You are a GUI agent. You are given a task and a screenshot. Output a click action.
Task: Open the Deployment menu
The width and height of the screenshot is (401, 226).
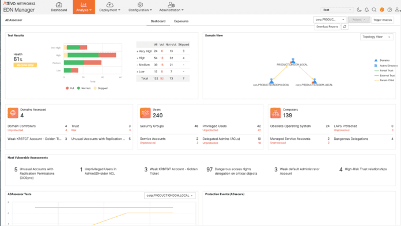(x=109, y=7)
